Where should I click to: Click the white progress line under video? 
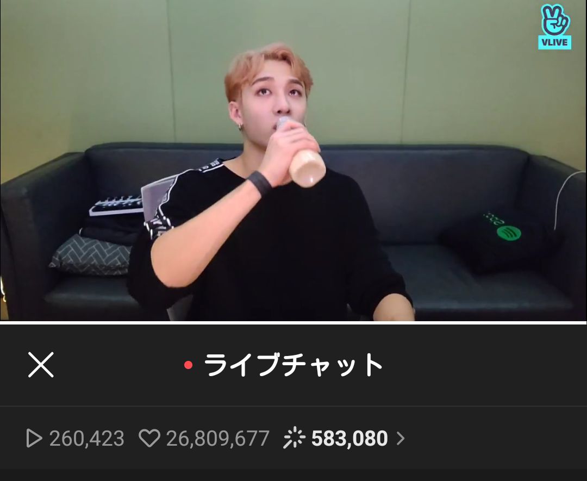pos(293,323)
